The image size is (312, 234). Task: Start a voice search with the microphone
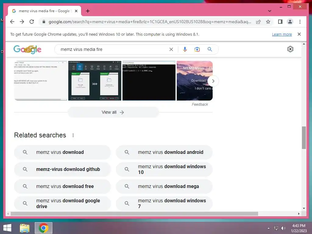[x=185, y=49]
